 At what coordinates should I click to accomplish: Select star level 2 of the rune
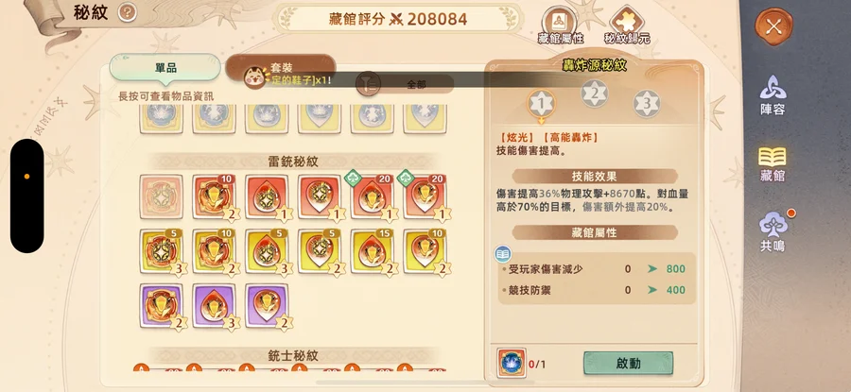pos(595,94)
